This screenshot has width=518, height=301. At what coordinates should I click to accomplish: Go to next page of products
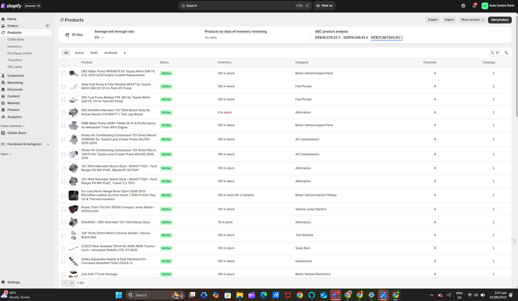[72, 283]
